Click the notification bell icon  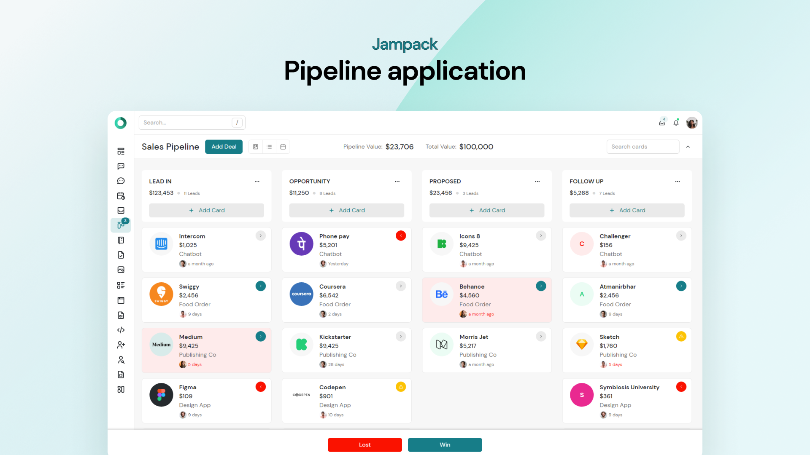[x=676, y=123]
